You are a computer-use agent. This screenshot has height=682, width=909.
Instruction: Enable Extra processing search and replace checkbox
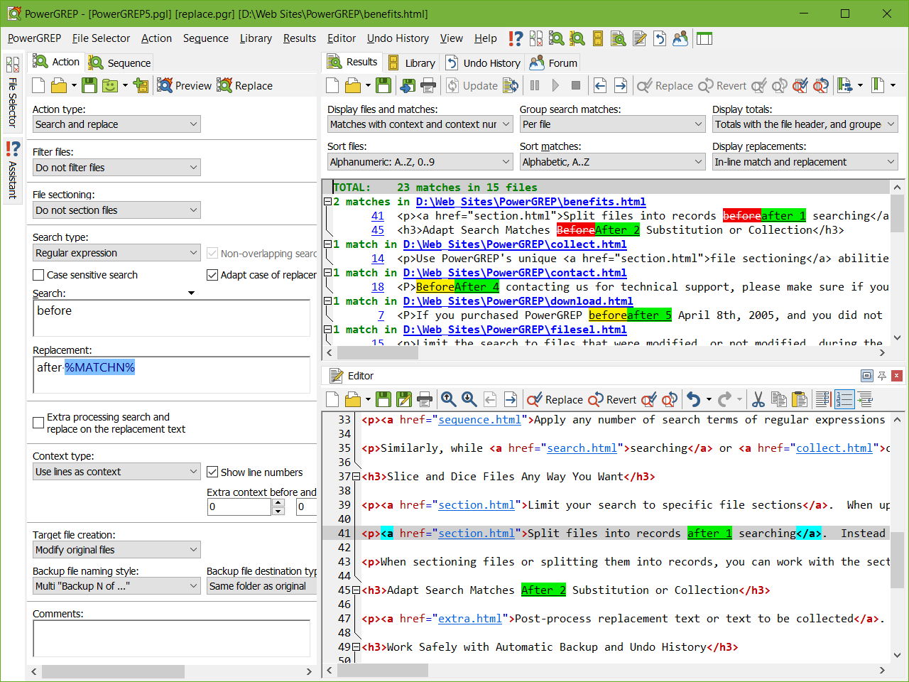(x=38, y=423)
